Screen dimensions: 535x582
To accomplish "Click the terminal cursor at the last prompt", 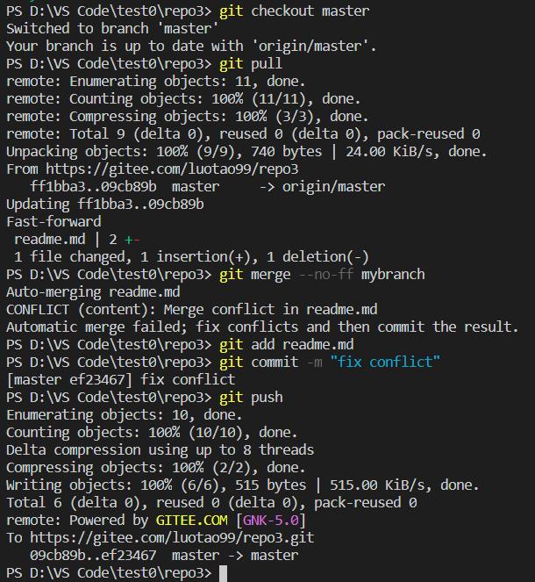I will tap(223, 572).
